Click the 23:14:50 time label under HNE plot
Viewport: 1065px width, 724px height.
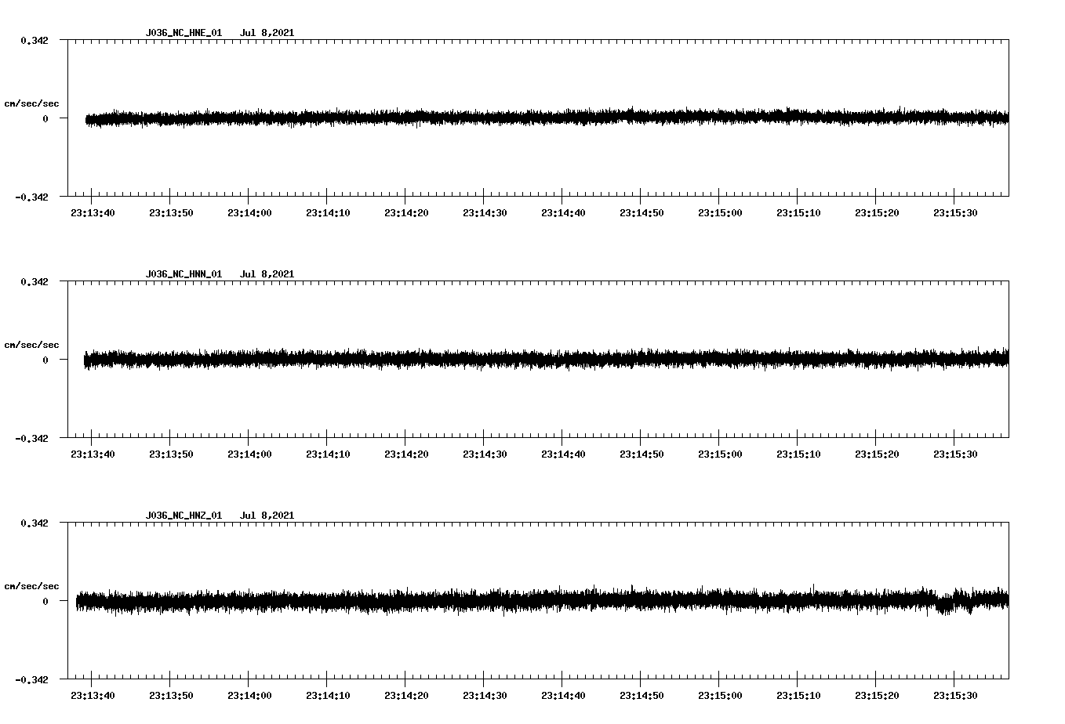tap(642, 213)
